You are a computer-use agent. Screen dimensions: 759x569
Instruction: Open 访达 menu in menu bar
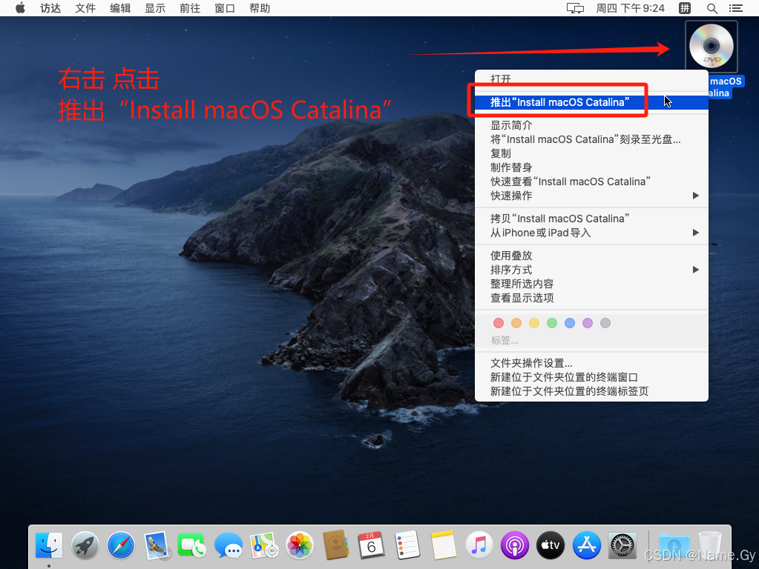pyautogui.click(x=50, y=8)
